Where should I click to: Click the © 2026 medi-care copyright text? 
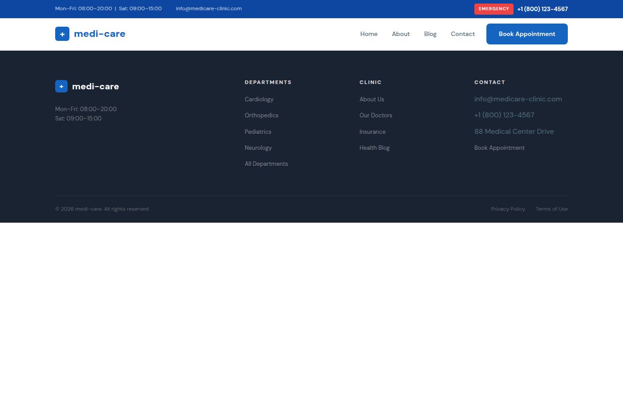point(102,209)
